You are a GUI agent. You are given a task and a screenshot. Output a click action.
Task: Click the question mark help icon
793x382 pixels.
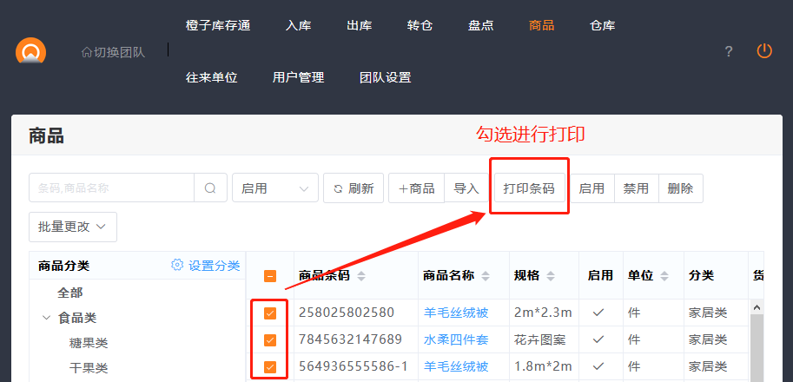729,51
